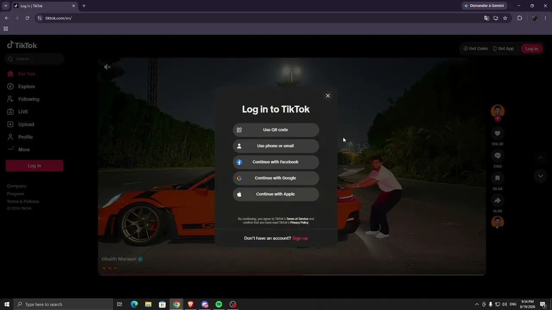552x310 pixels.
Task: Continue with Google login
Action: tap(276, 178)
